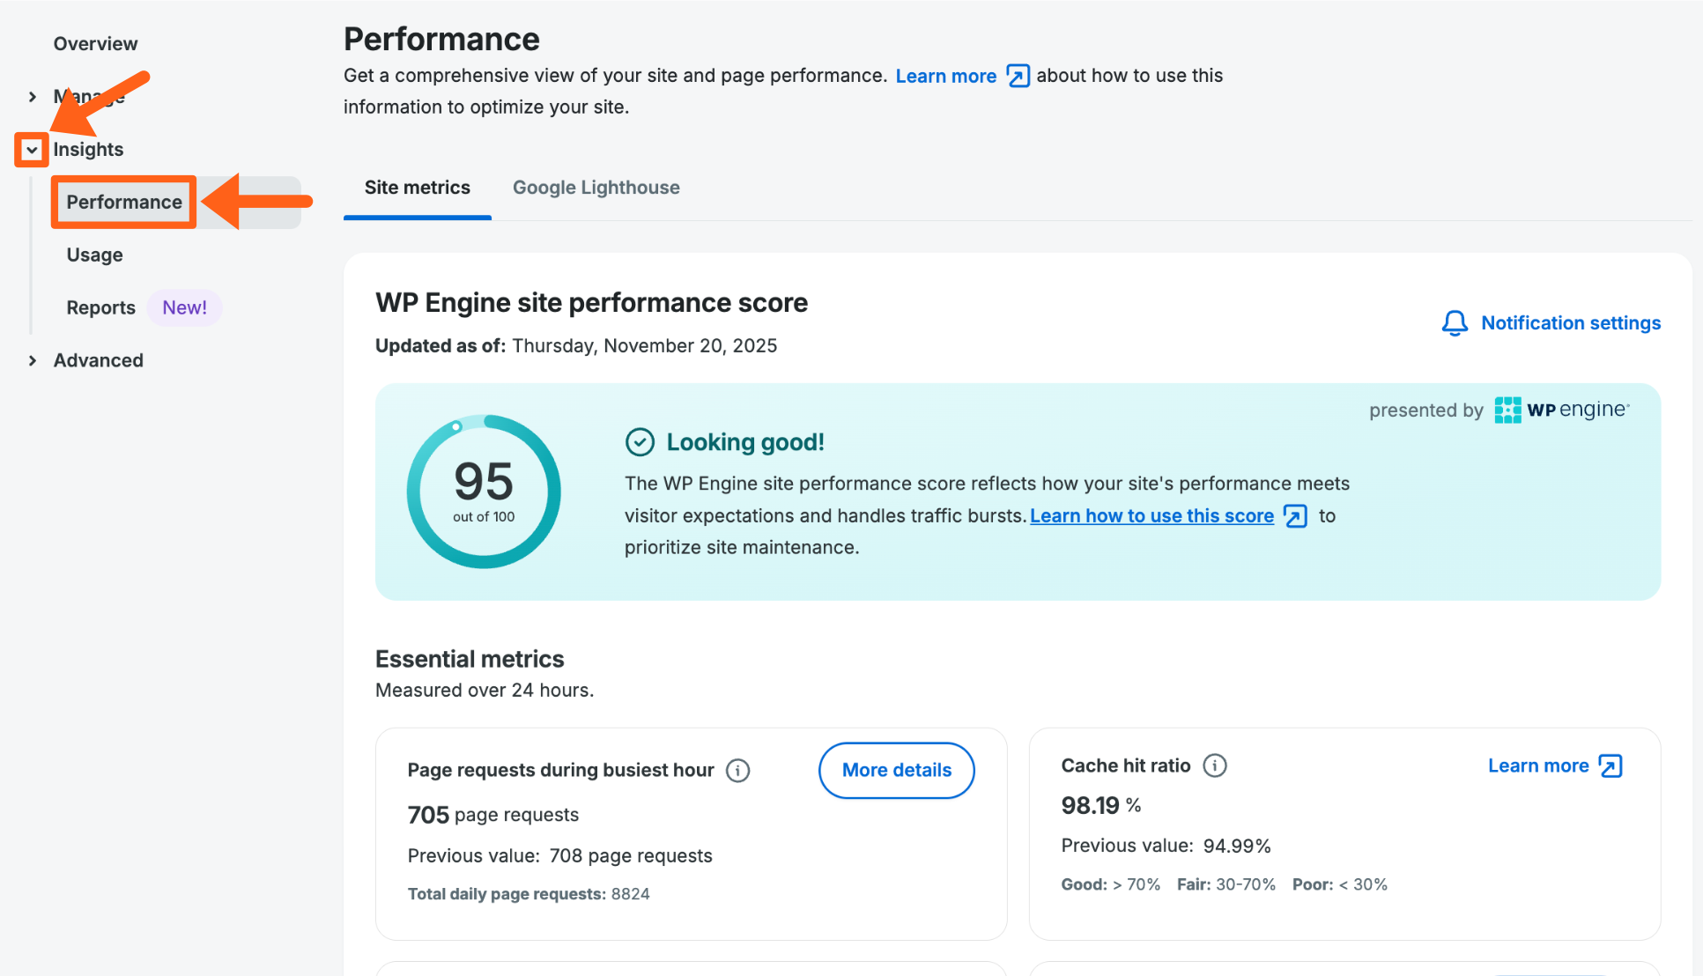Go to Overview in the sidebar

tap(95, 44)
